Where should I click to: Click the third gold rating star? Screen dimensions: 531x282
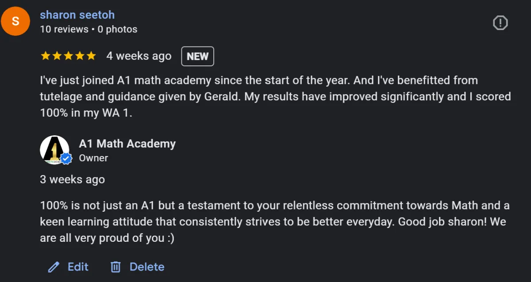68,56
